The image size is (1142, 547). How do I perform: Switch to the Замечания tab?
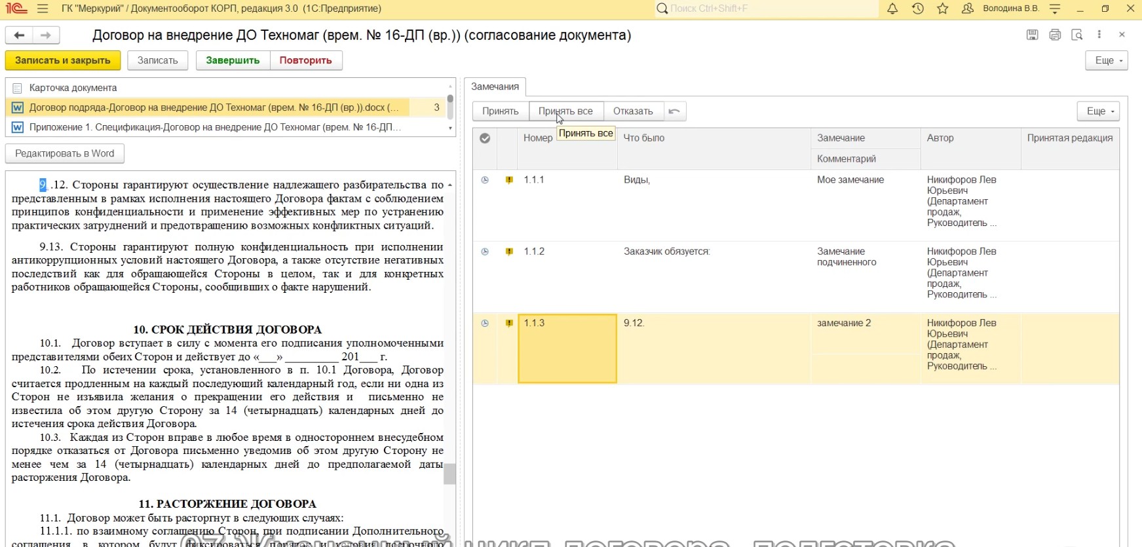coord(495,86)
